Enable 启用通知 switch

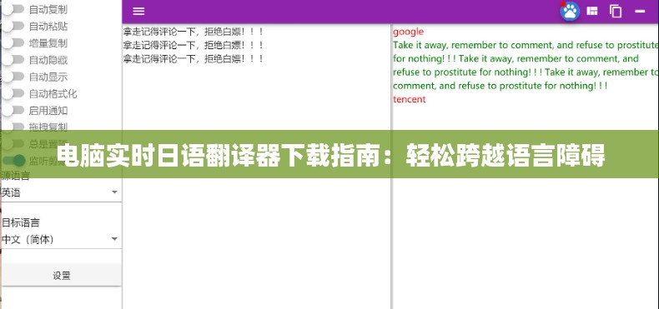(x=13, y=110)
